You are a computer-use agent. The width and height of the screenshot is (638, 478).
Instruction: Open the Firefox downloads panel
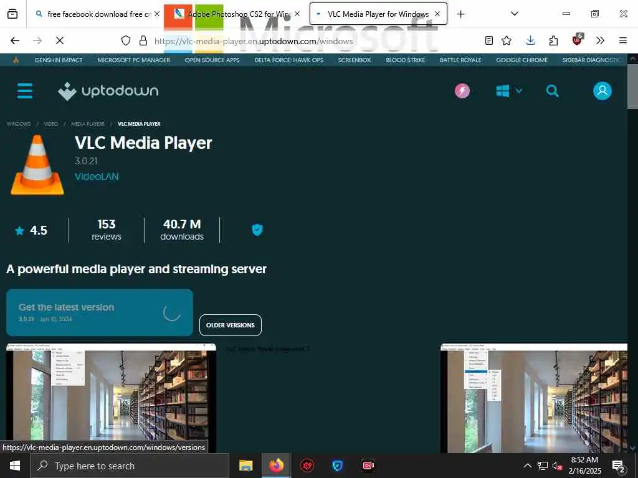[x=530, y=40]
